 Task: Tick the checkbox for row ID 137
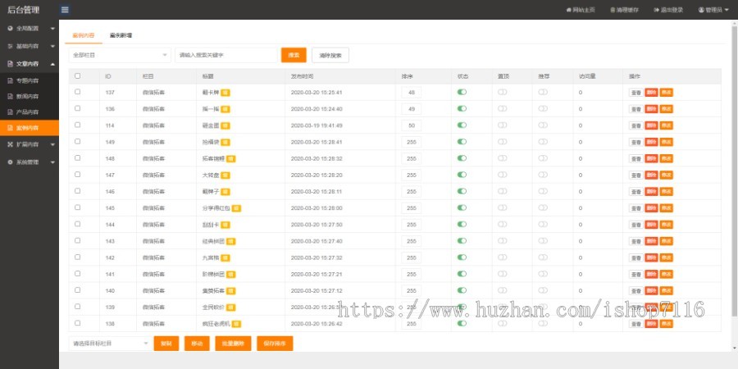[78, 92]
